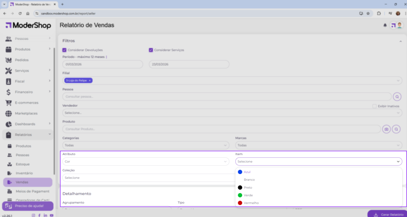This screenshot has height=217, width=407.
Task: Click the search icon next to Produto field
Action: coord(396,129)
